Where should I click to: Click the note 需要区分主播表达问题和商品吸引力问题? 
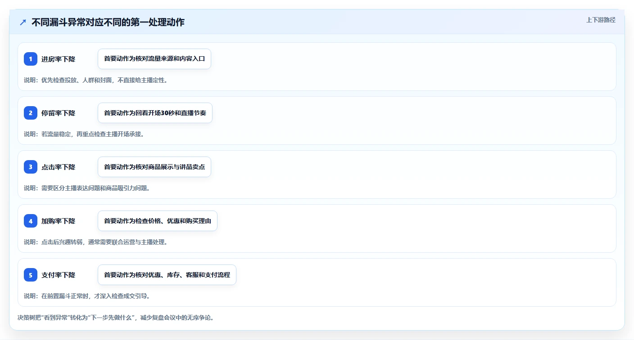[x=95, y=188]
